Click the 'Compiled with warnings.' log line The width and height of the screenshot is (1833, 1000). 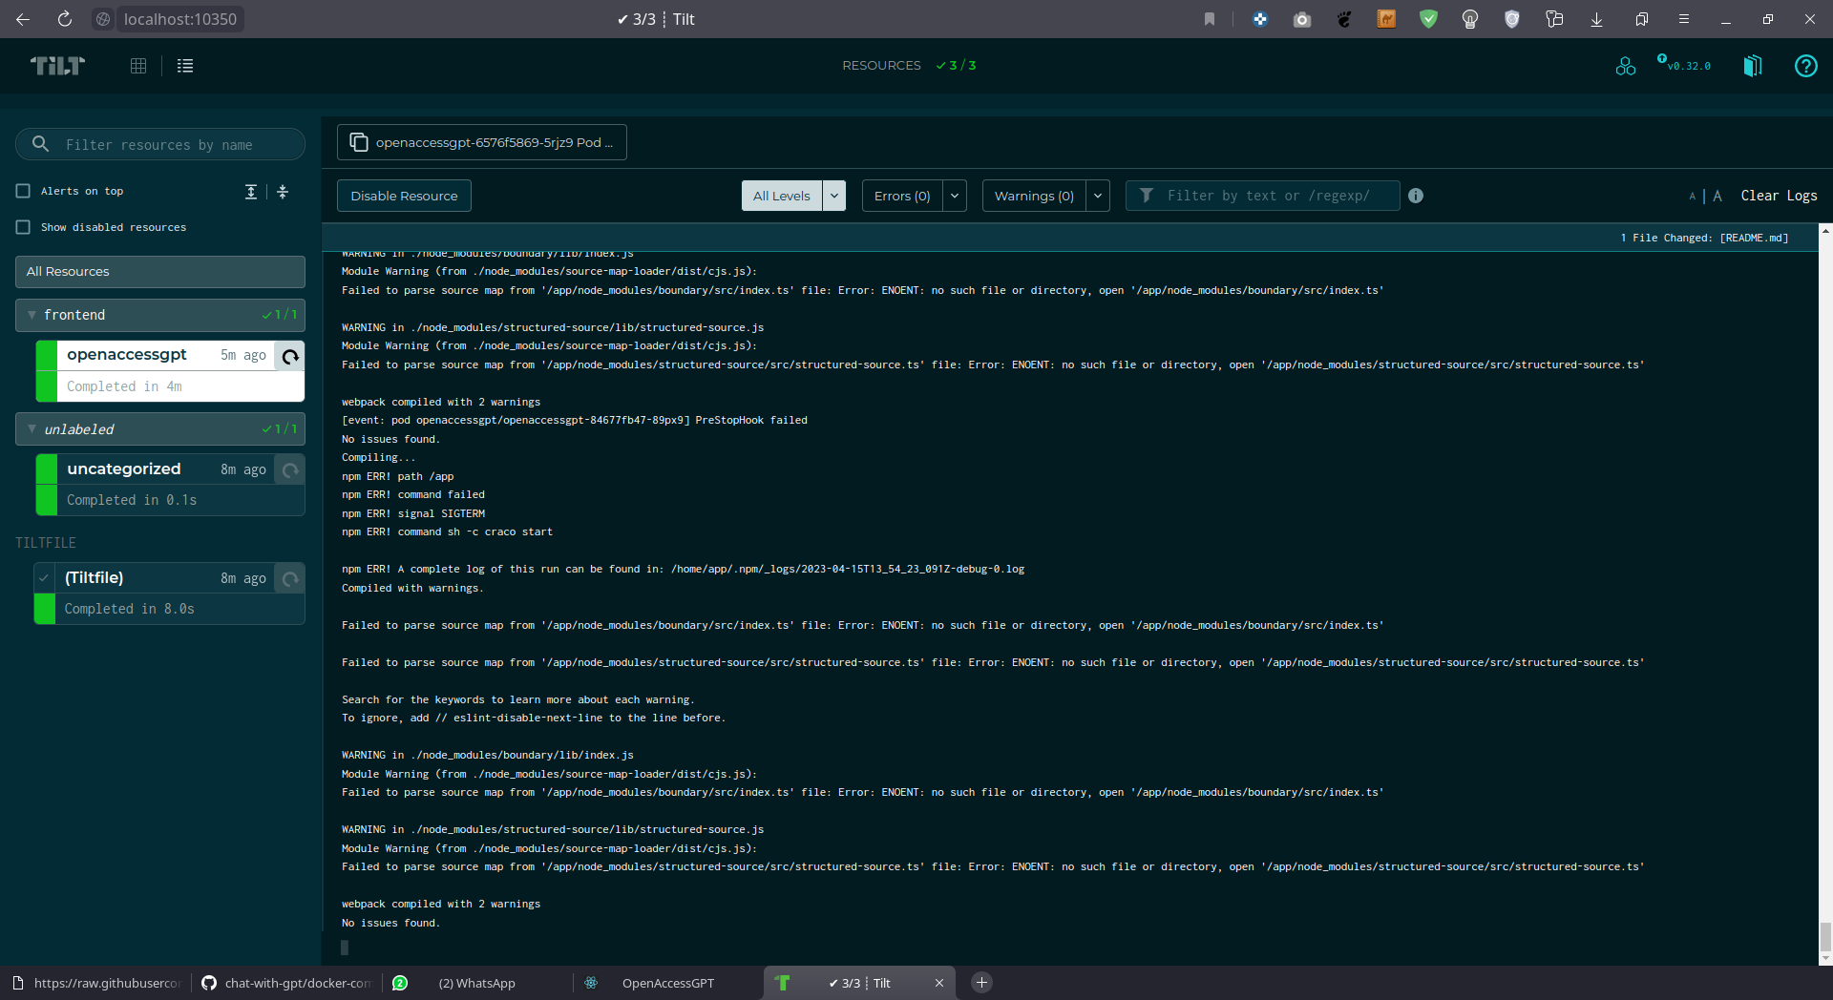(412, 588)
